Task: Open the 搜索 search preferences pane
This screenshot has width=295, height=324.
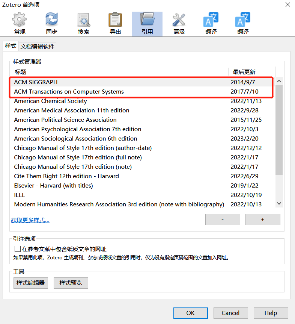Action: click(x=84, y=24)
